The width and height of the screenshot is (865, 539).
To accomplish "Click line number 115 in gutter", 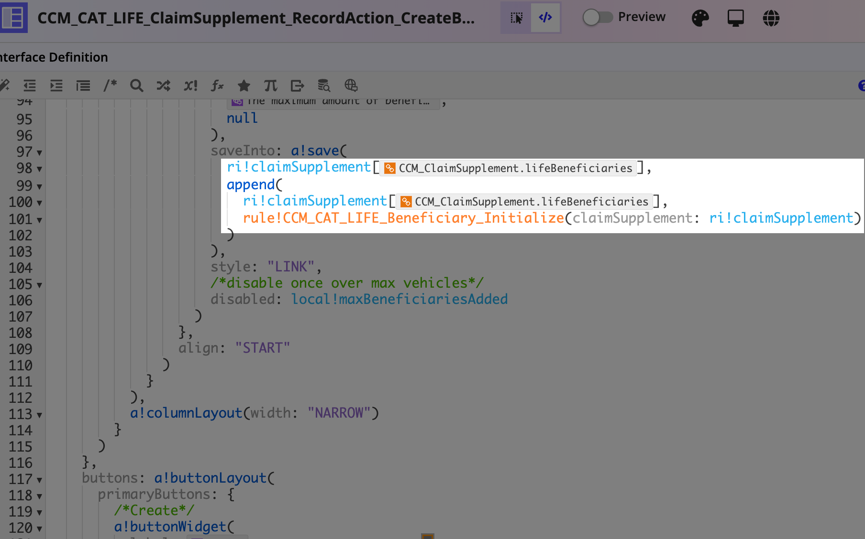I will coord(21,447).
